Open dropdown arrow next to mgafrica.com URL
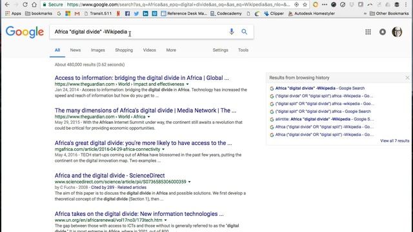 pos(163,150)
